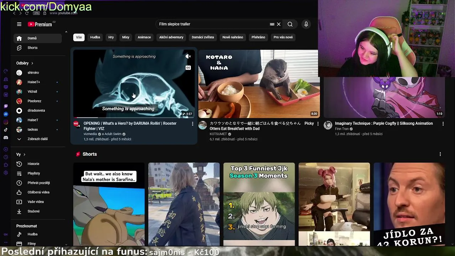Image resolution: width=455 pixels, height=256 pixels.
Task: Open Hudba under Prozkoumat
Action: pos(38,234)
